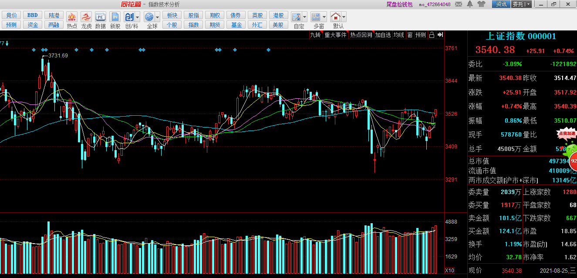Open the skin shirt icon
577x278 pixels.
coord(481,4)
